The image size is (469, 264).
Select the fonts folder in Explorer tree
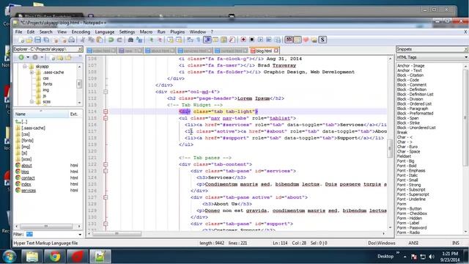47,84
